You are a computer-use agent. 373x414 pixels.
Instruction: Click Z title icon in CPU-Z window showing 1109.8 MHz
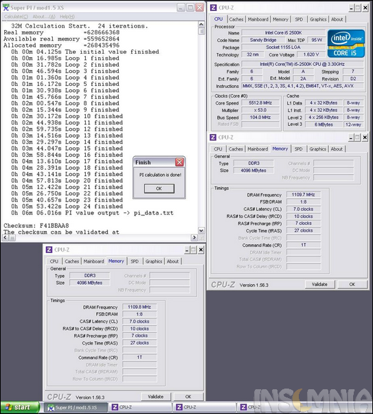pos(49,250)
